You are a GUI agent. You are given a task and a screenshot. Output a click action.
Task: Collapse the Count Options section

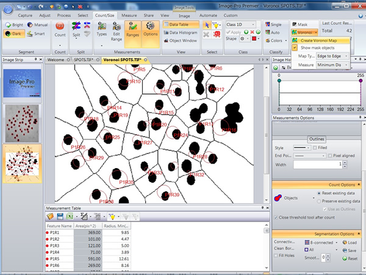359,185
